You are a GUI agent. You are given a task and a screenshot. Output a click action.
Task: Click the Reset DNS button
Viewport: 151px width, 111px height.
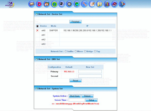pos(75,81)
